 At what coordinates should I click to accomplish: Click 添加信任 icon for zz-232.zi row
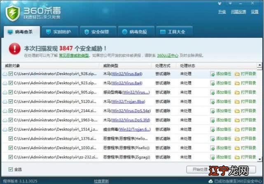click(x=213, y=157)
